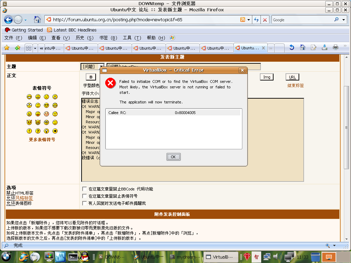Open the BMW start menu icon
This screenshot has width=351, height=263.
coord(6,257)
